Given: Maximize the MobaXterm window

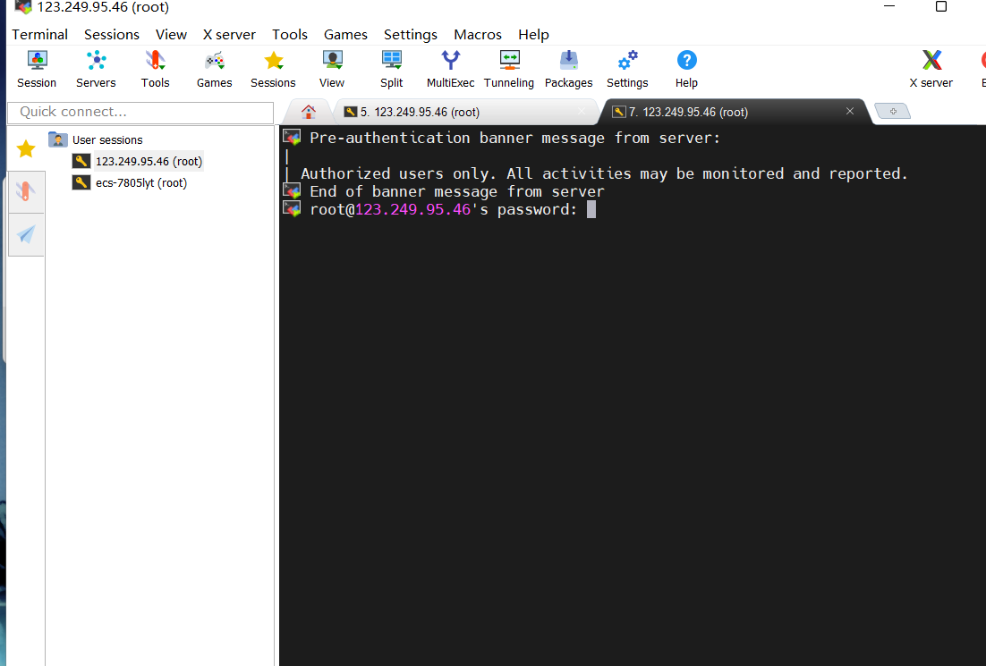Looking at the screenshot, I should (940, 6).
